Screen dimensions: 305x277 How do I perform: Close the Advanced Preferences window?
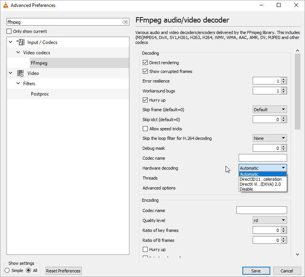(x=296, y=5)
